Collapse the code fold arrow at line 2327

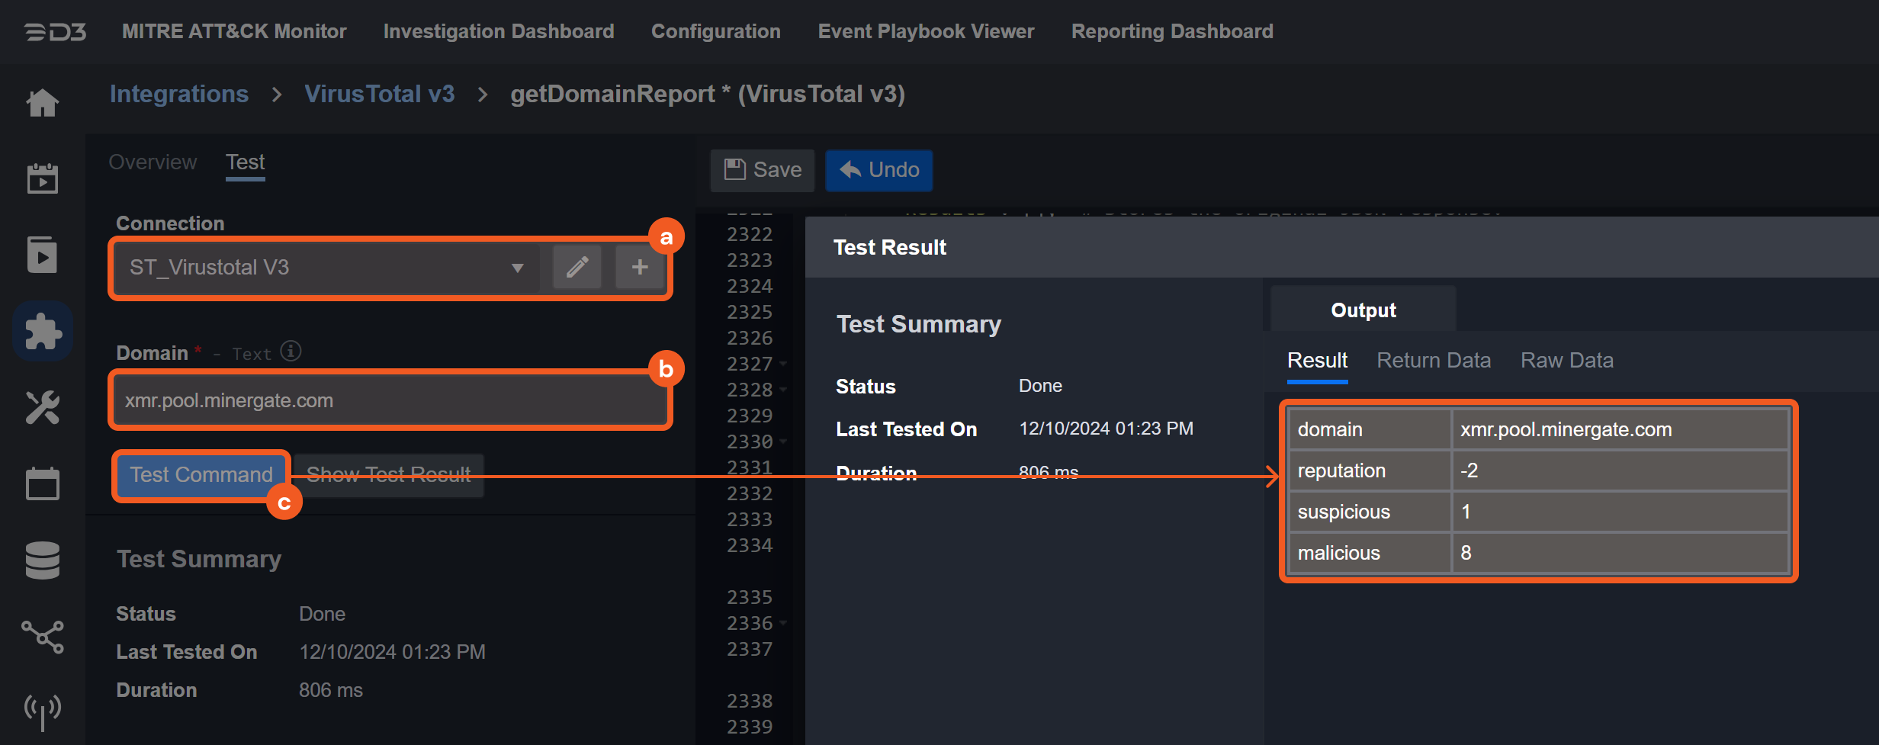coord(783,364)
